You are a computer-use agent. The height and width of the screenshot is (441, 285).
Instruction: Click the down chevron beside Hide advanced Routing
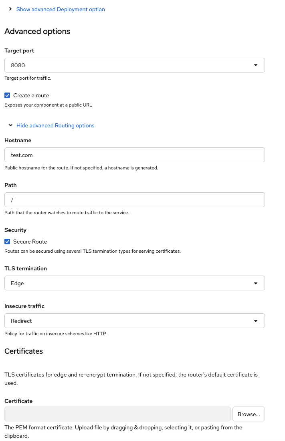(x=10, y=125)
